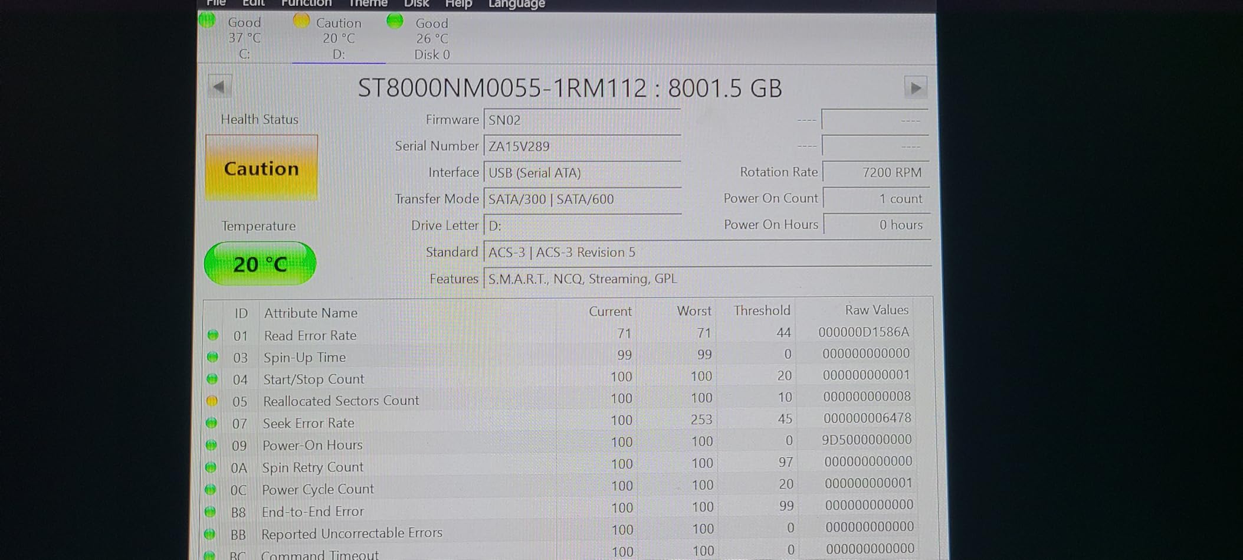Click the Threshold column header
The image size is (1243, 560).
(762, 310)
